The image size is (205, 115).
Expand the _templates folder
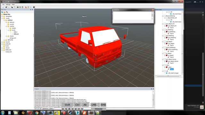coord(2,16)
